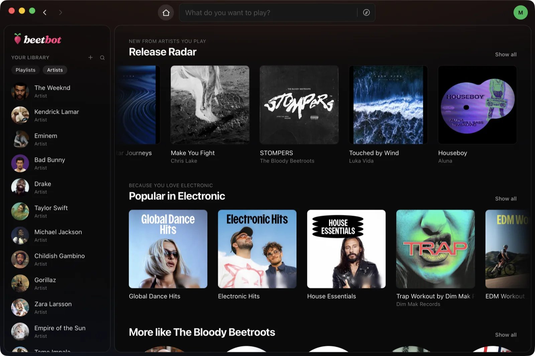Image resolution: width=535 pixels, height=356 pixels.
Task: Open Bad Bunny artist avatar
Action: point(20,163)
